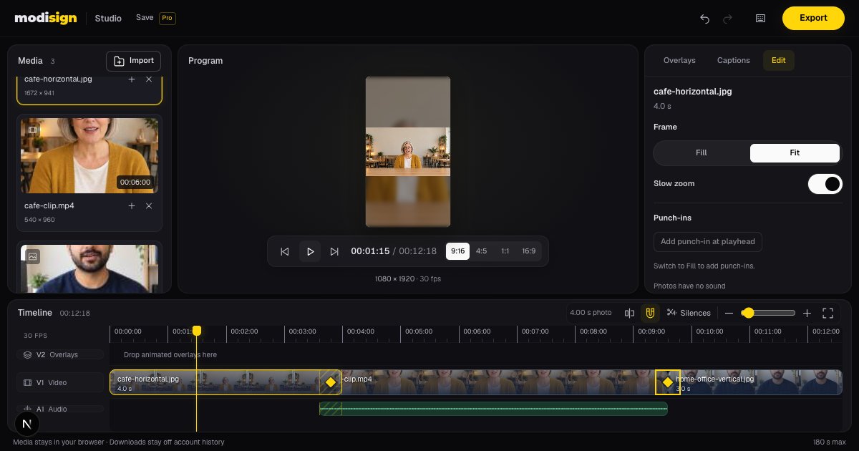
Task: Click the Import media button
Action: (x=134, y=61)
